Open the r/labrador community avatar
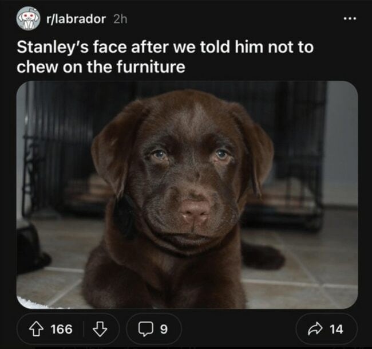 tap(28, 18)
